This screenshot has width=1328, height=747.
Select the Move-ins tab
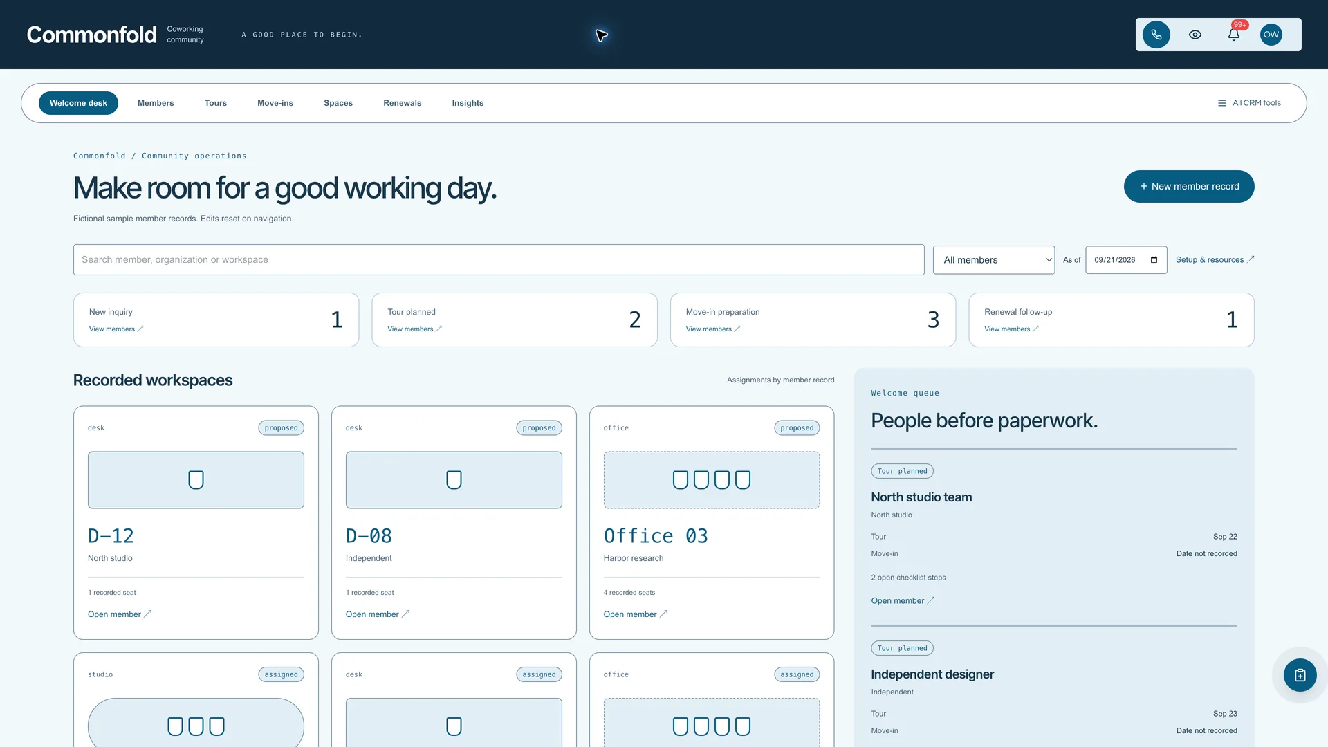coord(275,103)
